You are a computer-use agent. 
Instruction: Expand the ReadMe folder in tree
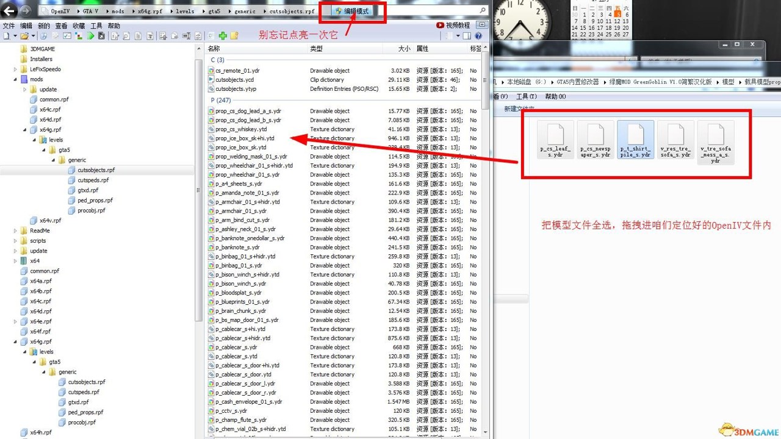pyautogui.click(x=15, y=230)
